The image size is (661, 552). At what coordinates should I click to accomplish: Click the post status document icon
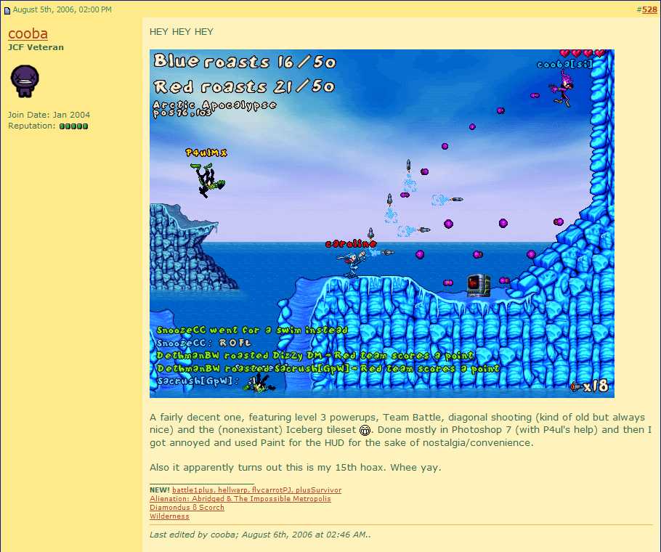pyautogui.click(x=7, y=10)
